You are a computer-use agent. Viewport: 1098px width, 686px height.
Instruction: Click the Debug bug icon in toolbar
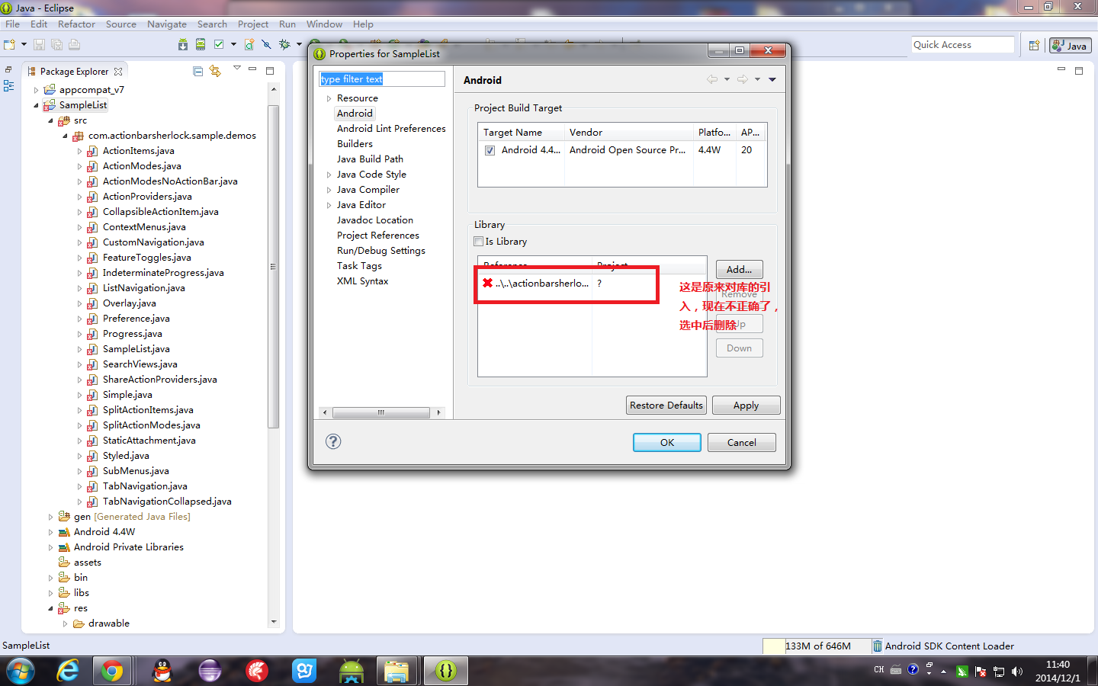[x=284, y=45]
